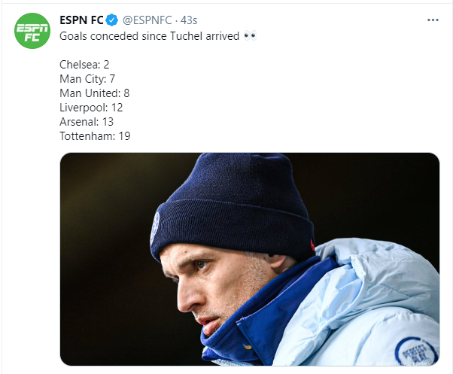Viewport: 453px width, 374px height.
Task: Click the eyes emoji in the tweet
Action: point(250,36)
